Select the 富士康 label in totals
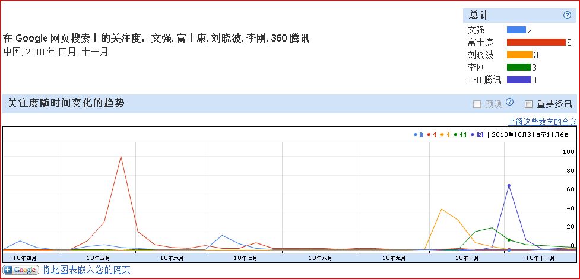Screen dimensions: 580x279 (x=480, y=43)
